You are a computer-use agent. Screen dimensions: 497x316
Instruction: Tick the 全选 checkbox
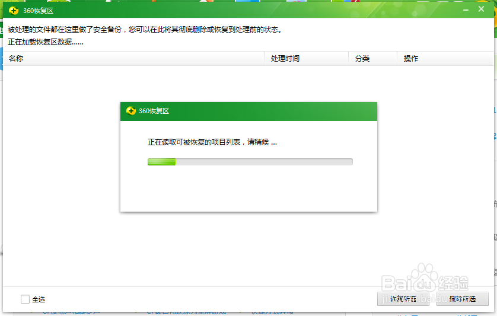(25, 299)
